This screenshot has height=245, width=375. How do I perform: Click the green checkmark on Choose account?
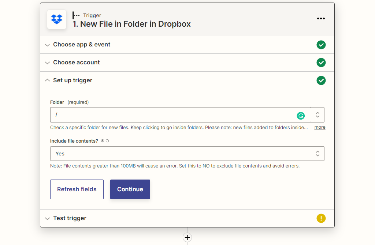[321, 63]
